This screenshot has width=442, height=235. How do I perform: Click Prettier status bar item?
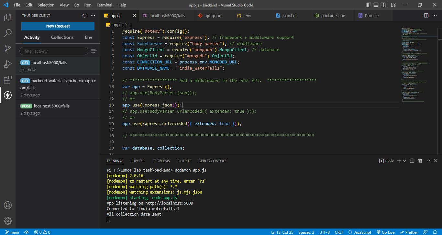409,232
